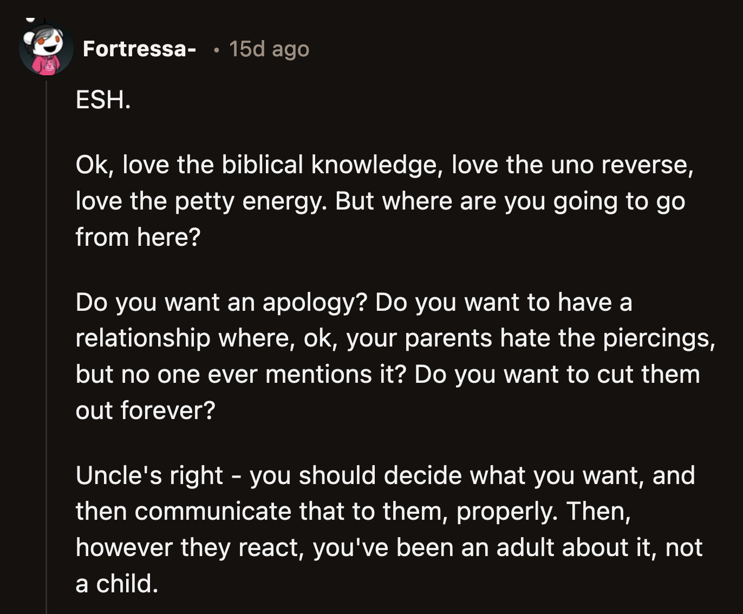Viewport: 743px width, 614px height.
Task: Click the closing line "a child."
Action: 117,584
